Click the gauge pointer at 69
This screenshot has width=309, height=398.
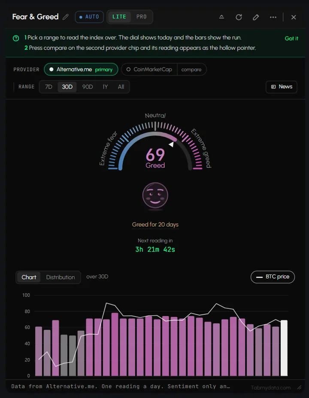coord(172,144)
